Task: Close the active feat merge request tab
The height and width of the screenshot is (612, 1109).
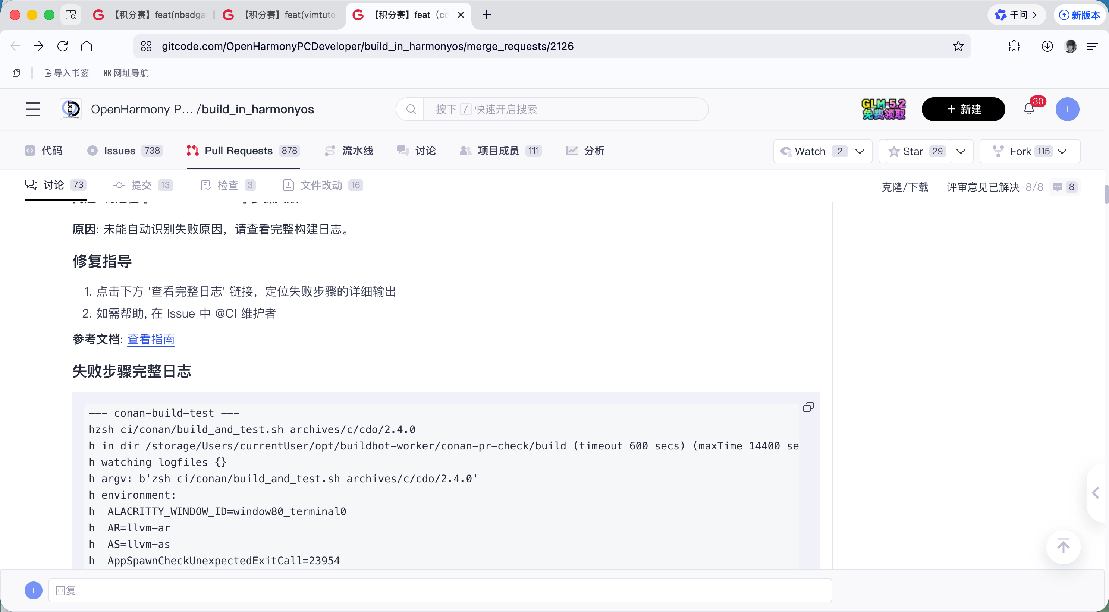Action: (x=461, y=15)
